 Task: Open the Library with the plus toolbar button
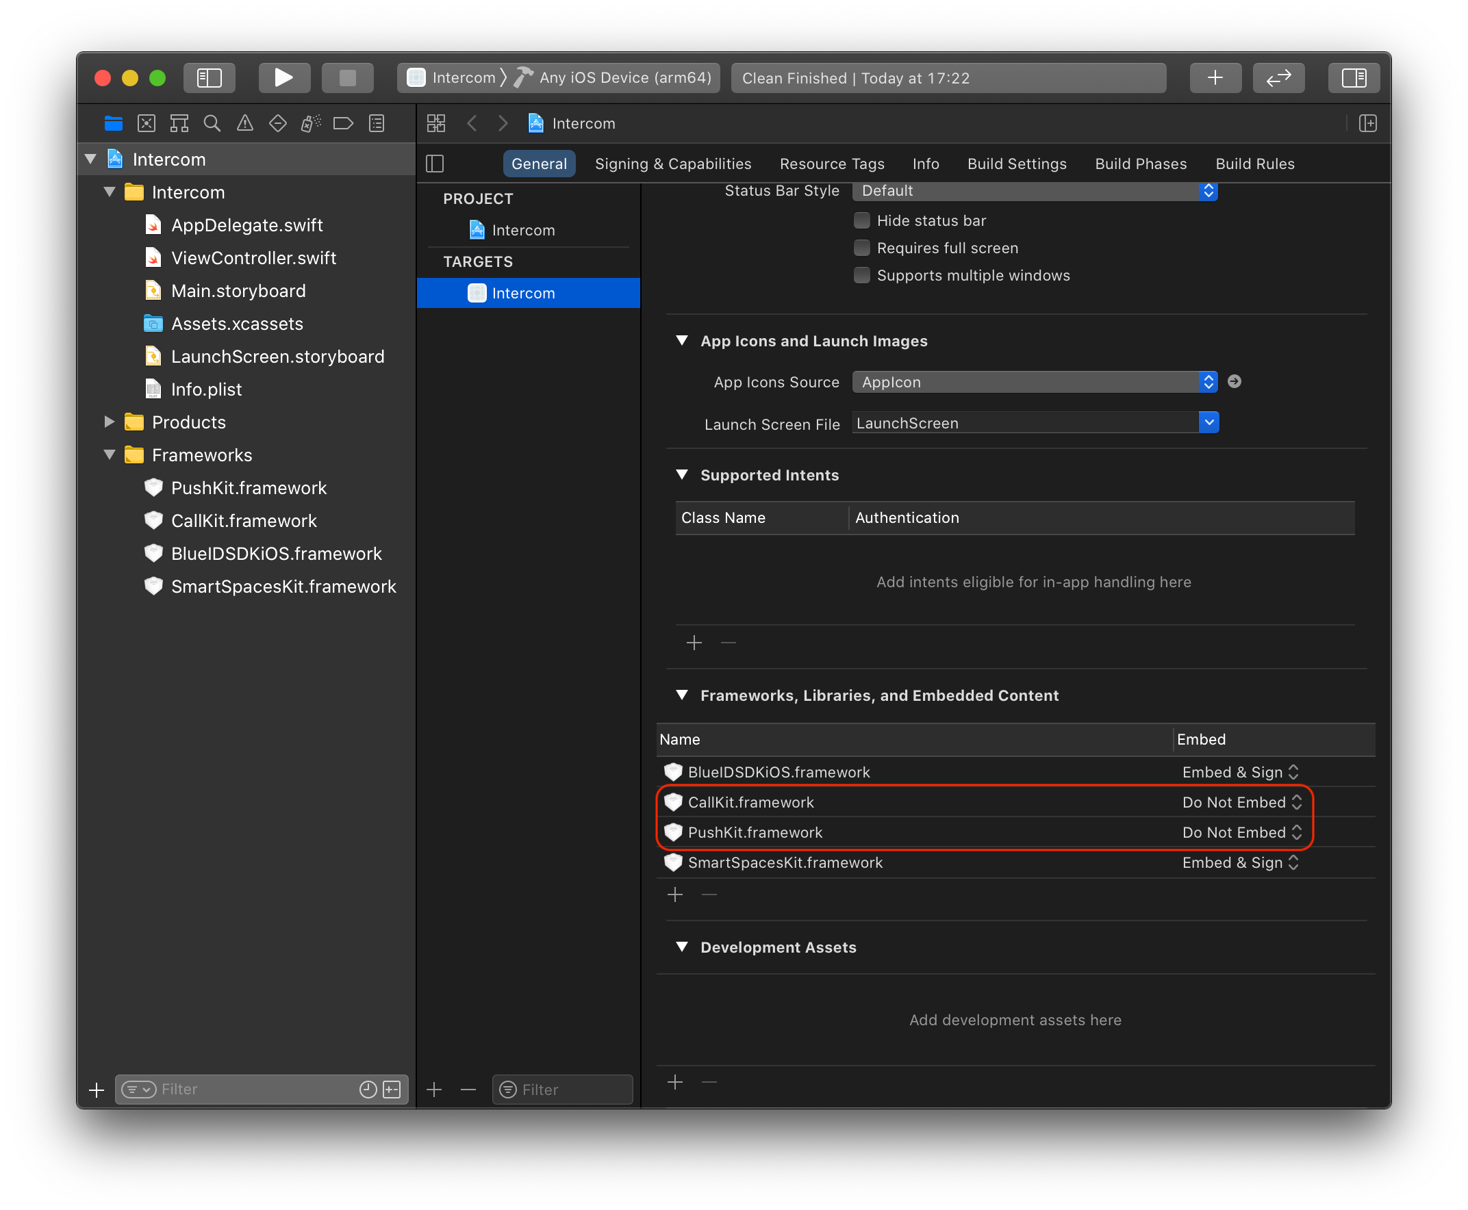[1214, 77]
